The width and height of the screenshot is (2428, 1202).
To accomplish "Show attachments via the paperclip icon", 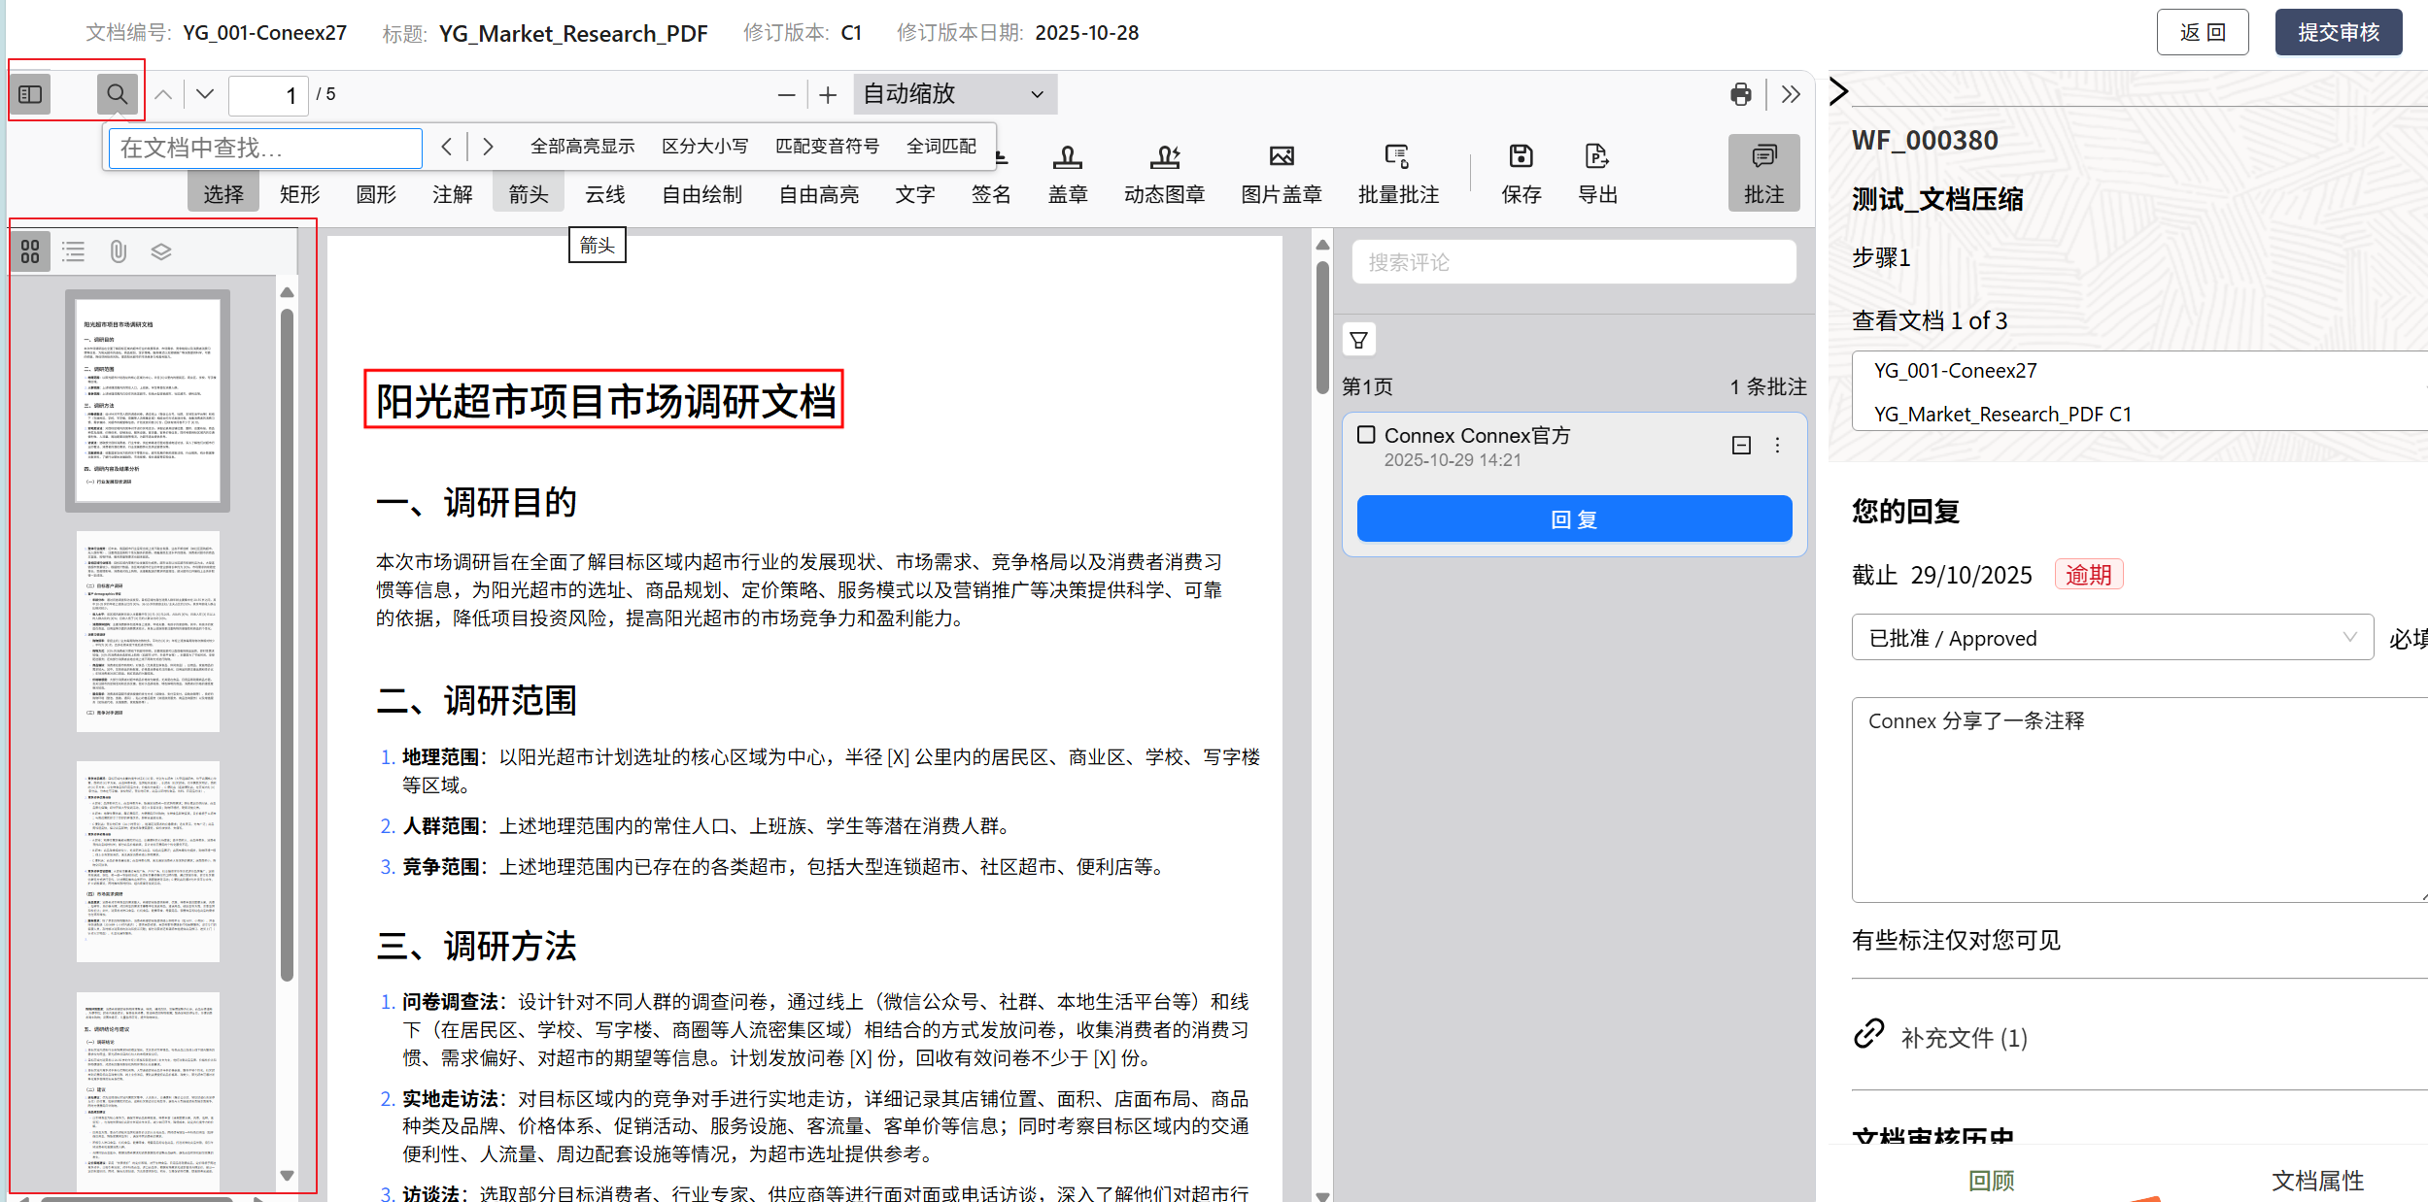I will (118, 252).
